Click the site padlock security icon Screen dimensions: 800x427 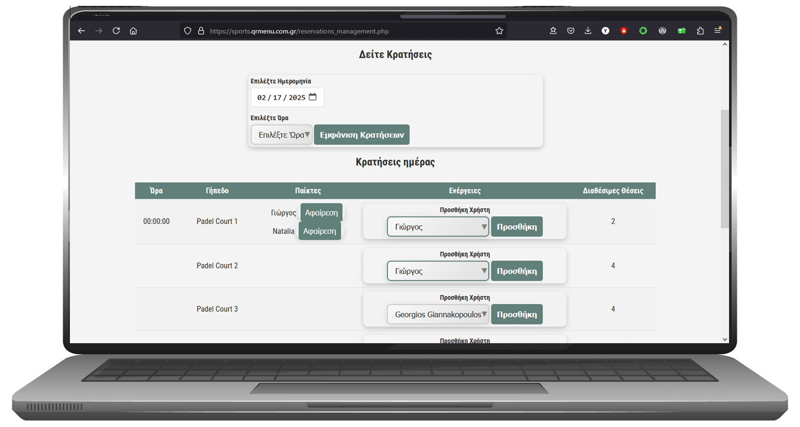[x=201, y=31]
